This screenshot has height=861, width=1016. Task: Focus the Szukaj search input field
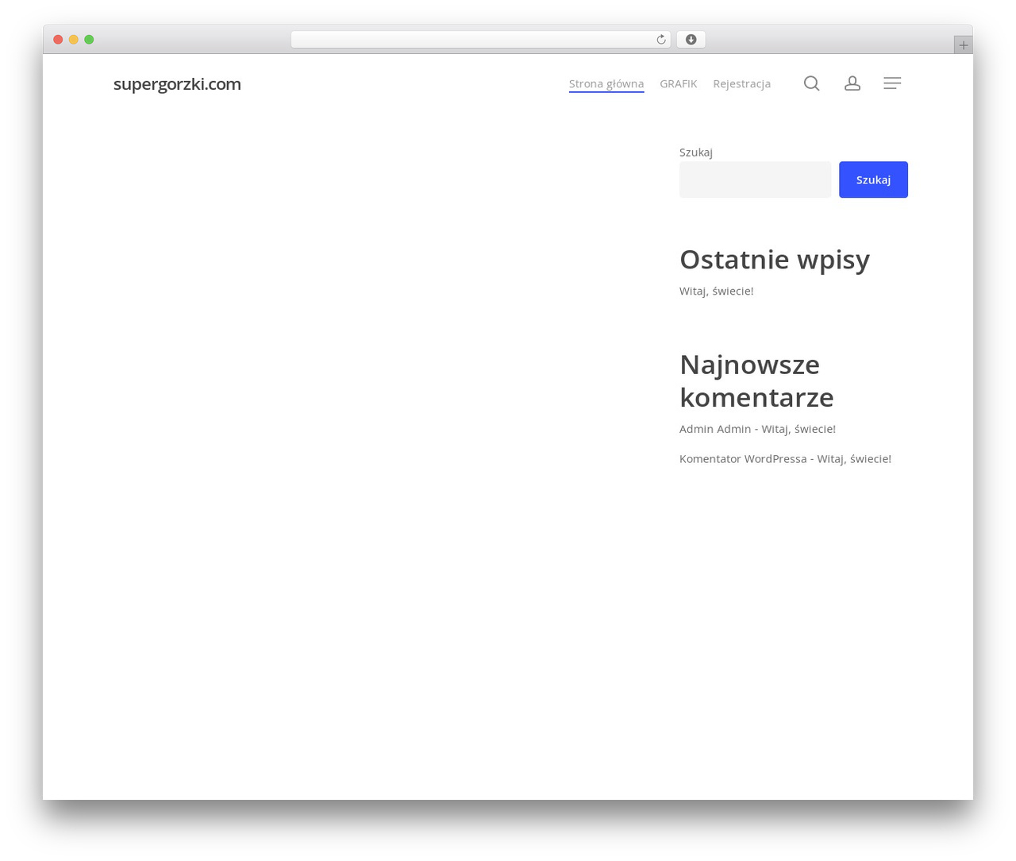pos(755,180)
